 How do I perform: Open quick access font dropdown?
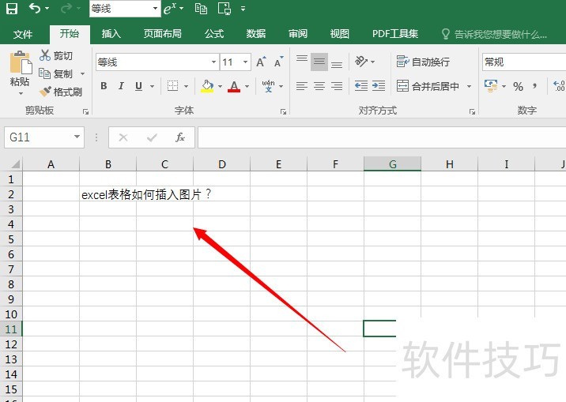pyautogui.click(x=155, y=8)
